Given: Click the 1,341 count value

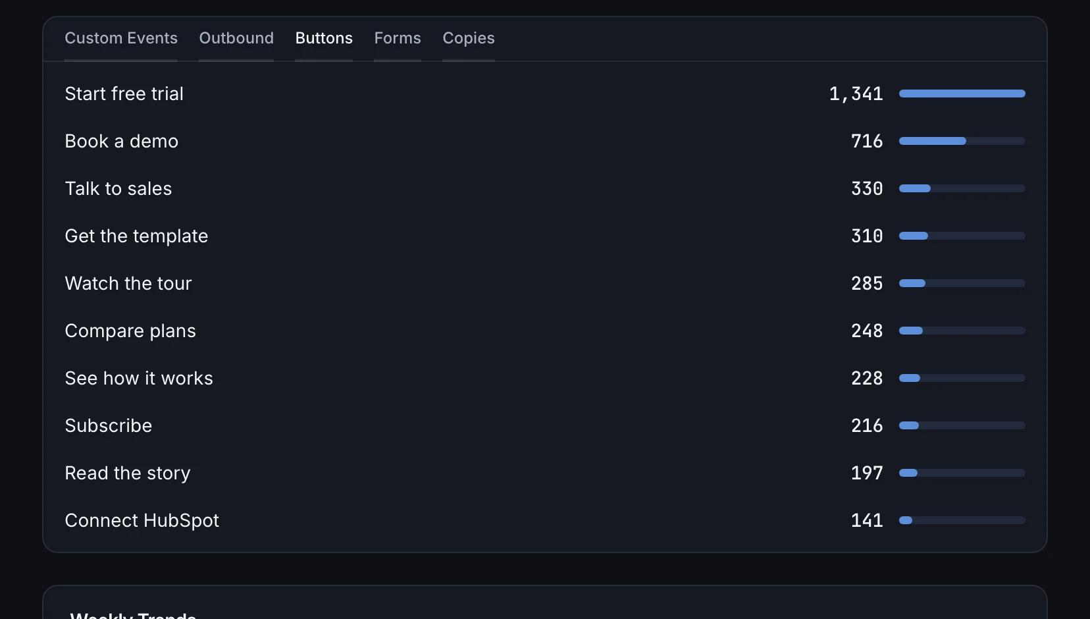Looking at the screenshot, I should pyautogui.click(x=856, y=94).
